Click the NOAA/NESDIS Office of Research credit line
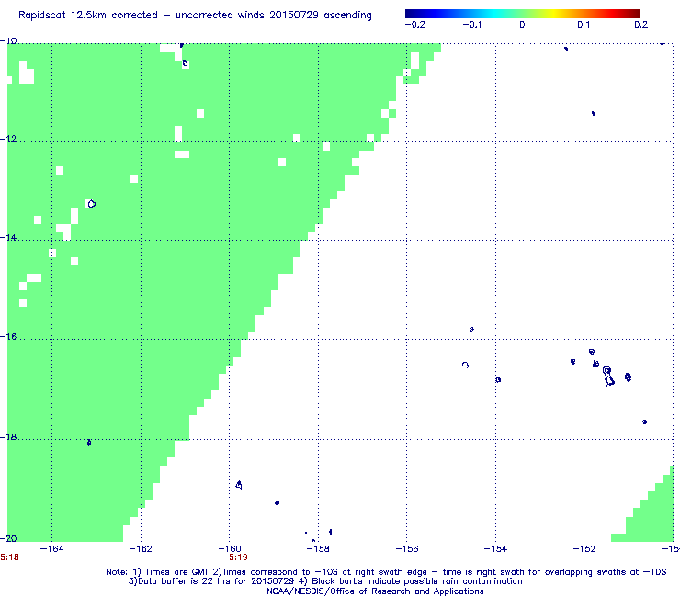 375,591
